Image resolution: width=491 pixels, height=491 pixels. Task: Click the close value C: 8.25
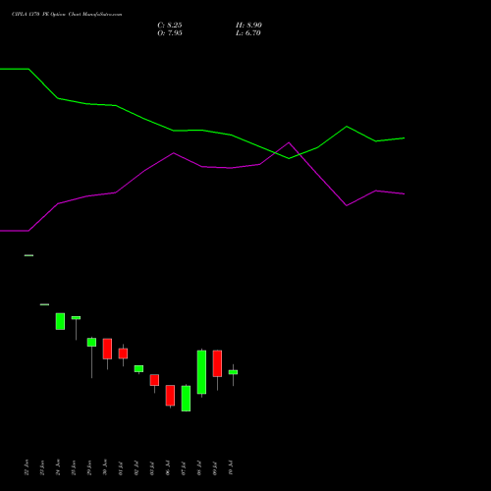click(170, 26)
